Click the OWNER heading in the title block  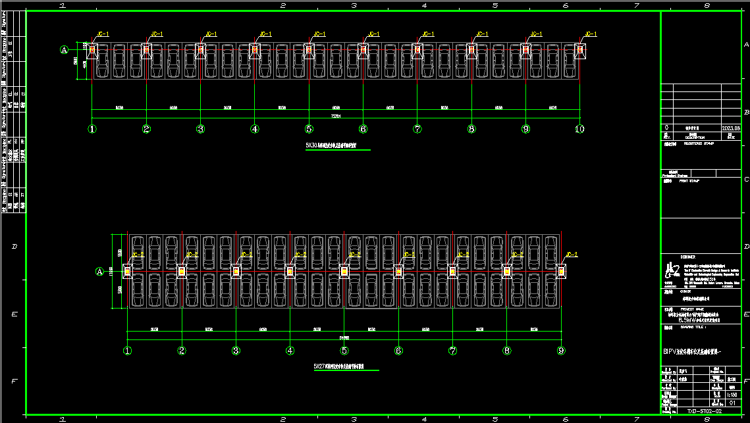pyautogui.click(x=686, y=291)
